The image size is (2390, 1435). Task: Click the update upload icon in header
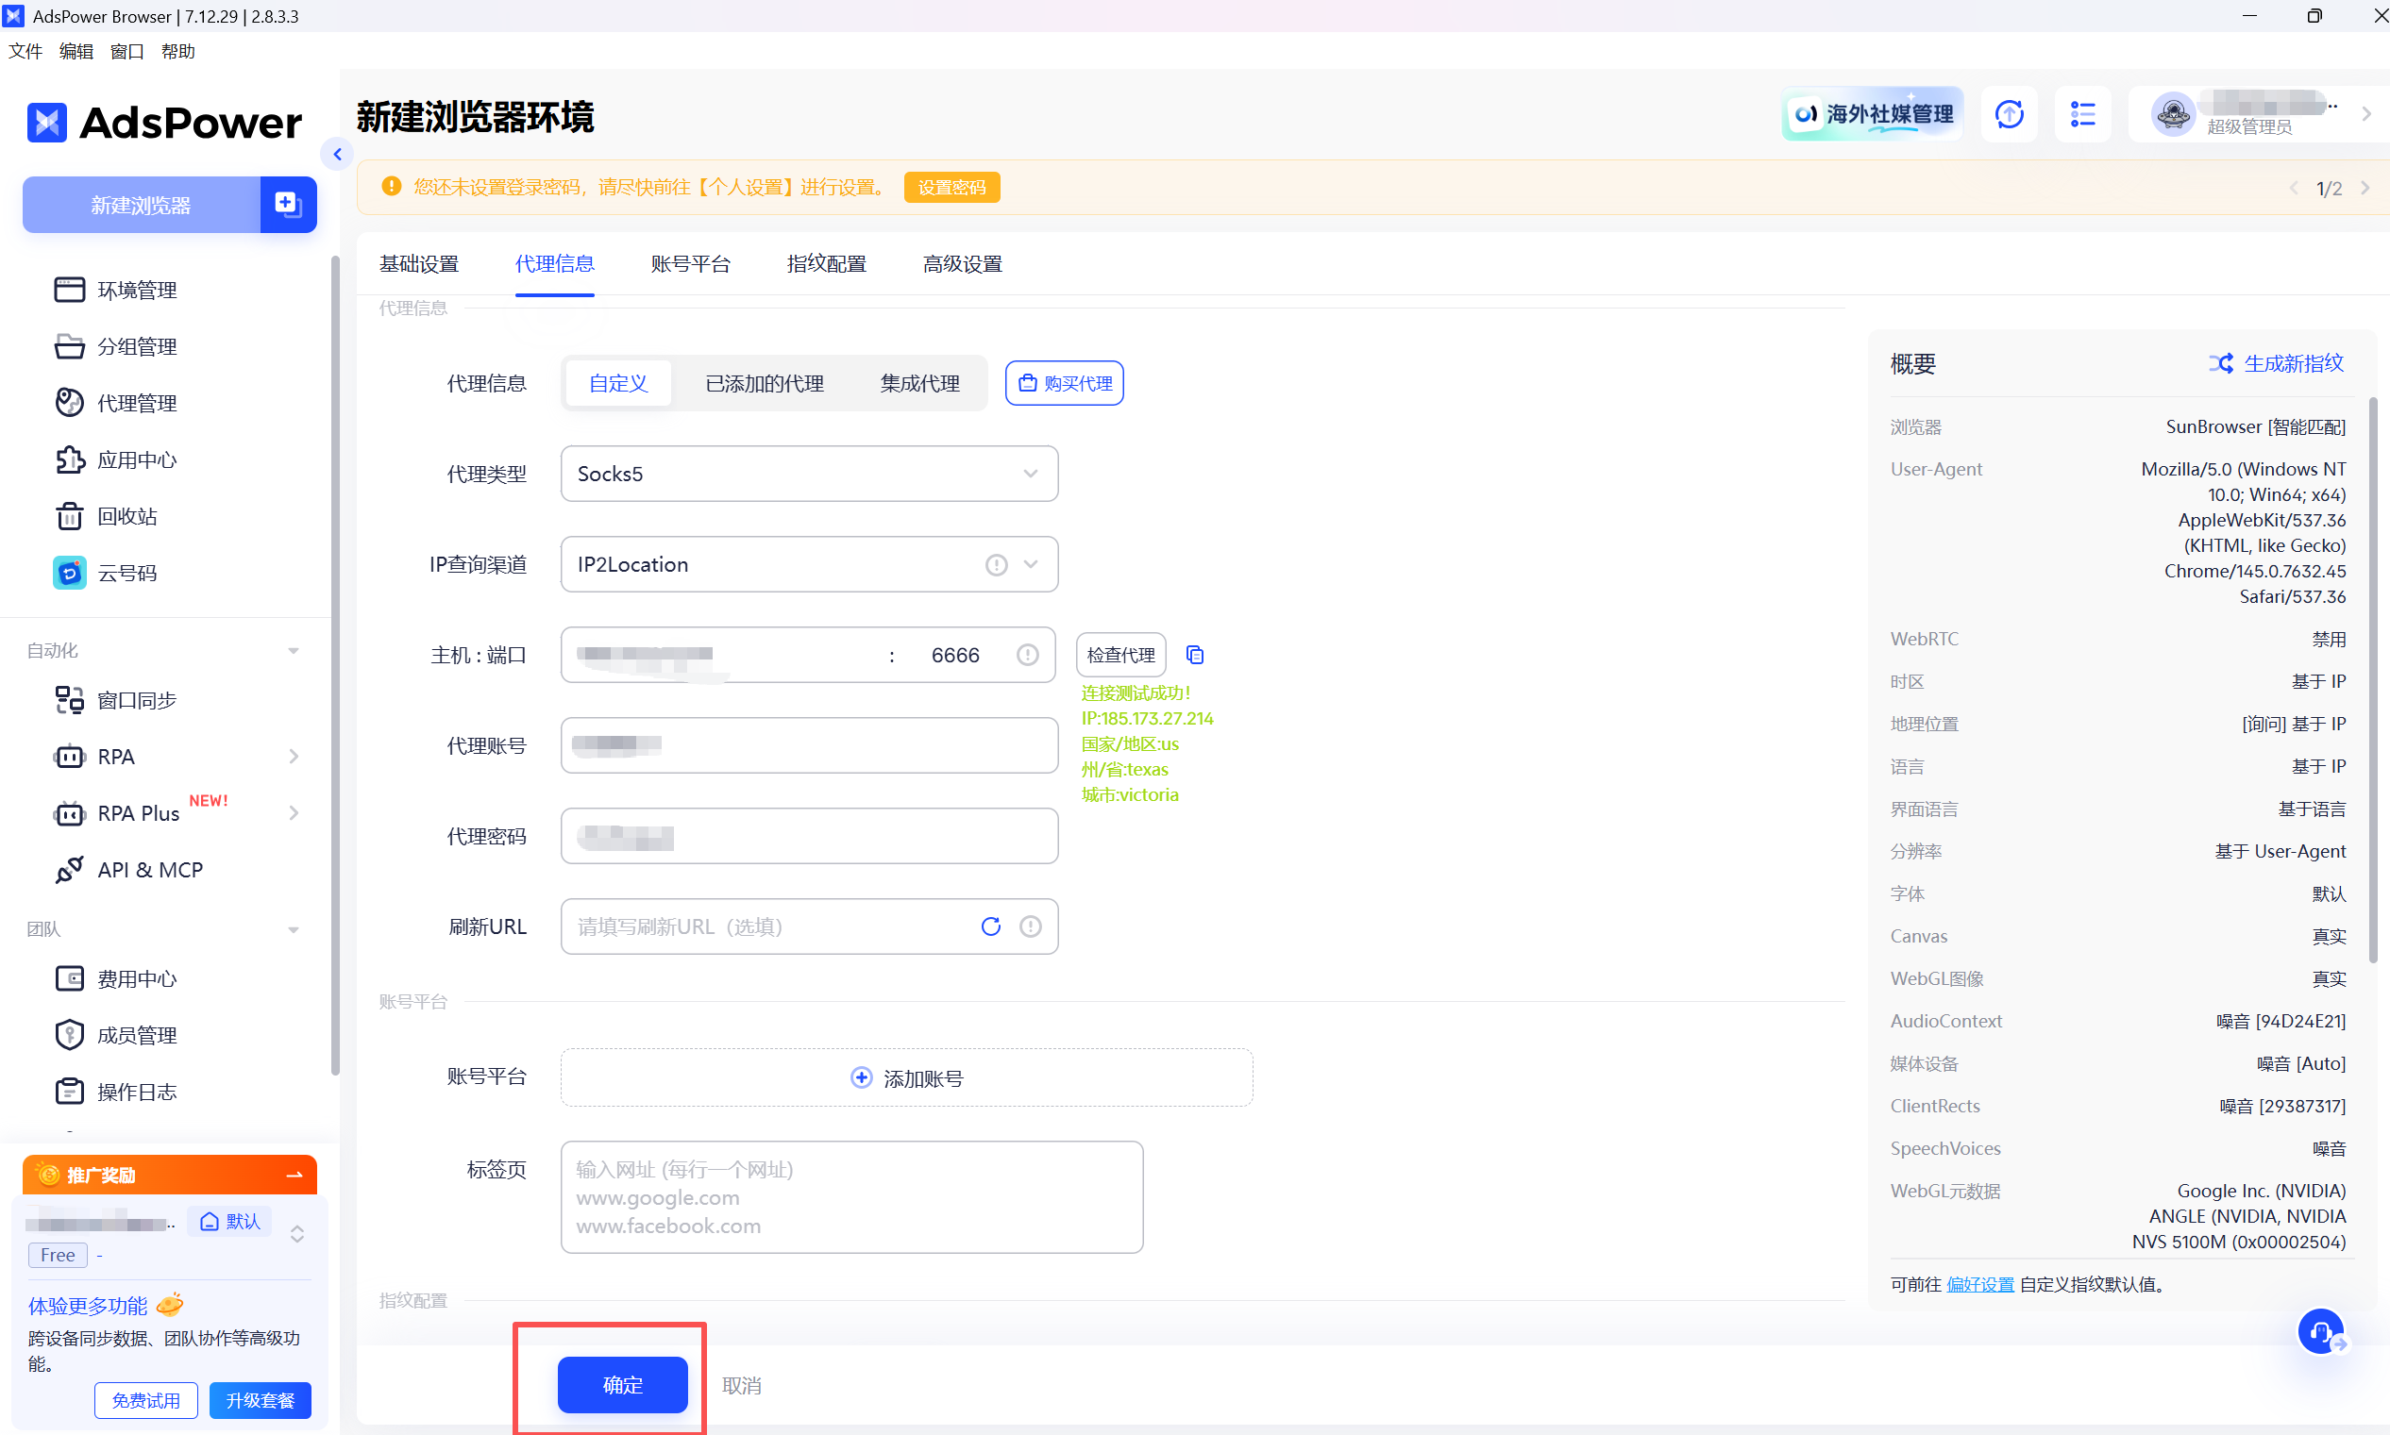(2009, 114)
